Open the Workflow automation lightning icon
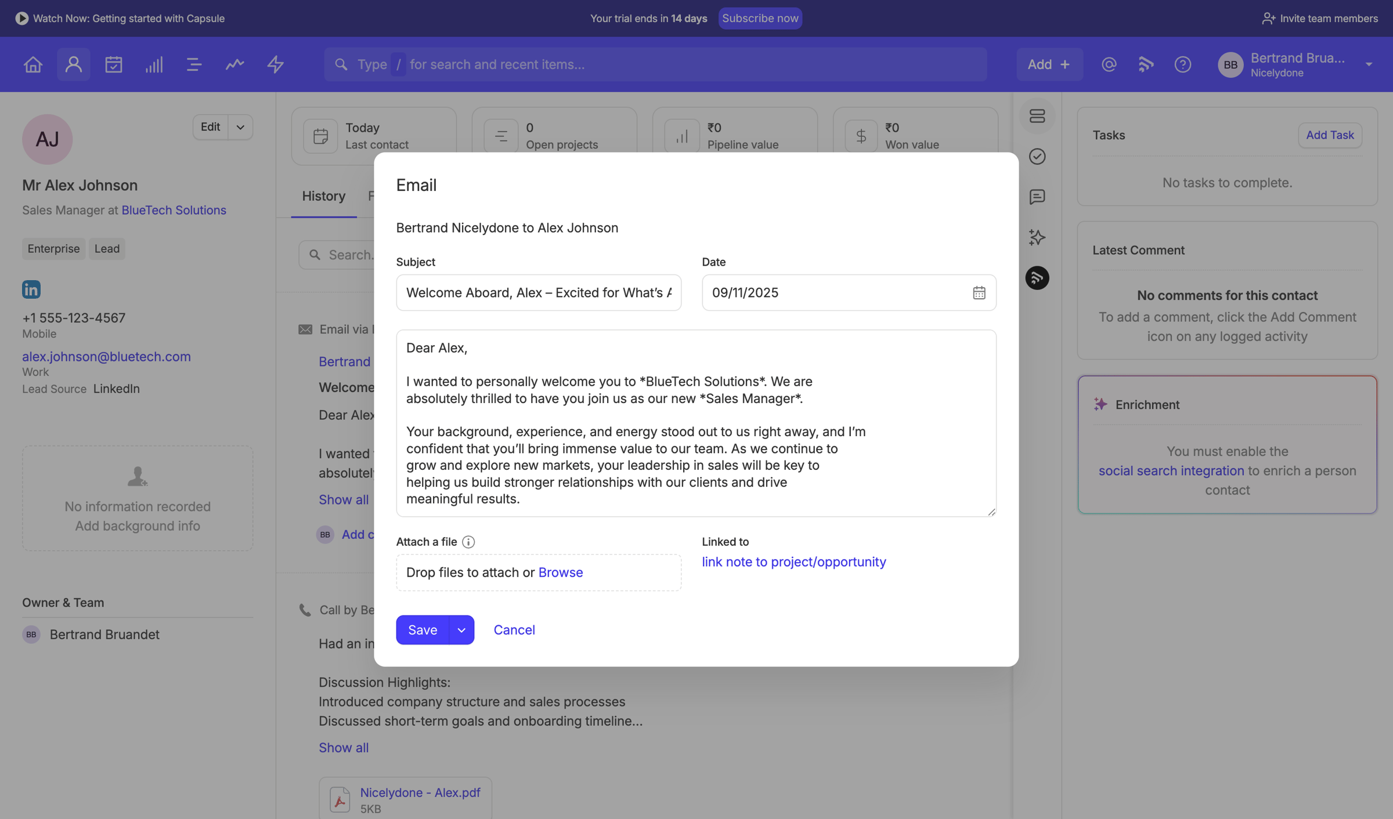This screenshot has height=819, width=1393. tap(275, 64)
